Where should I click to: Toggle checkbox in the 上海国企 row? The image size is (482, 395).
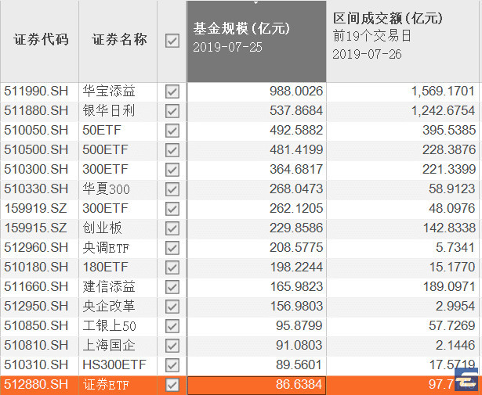[x=172, y=346]
